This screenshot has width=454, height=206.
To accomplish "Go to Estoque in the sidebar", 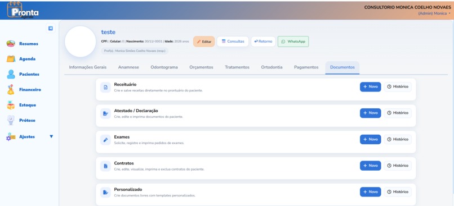I will 28,105.
